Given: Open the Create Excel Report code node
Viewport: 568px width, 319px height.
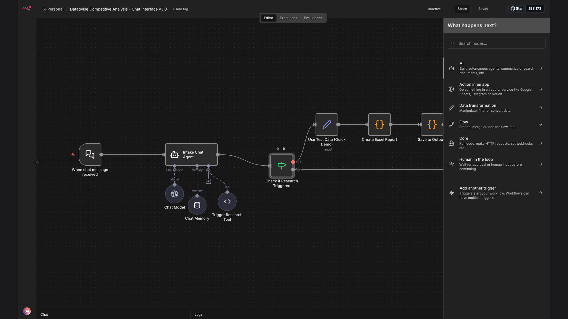Looking at the screenshot, I should tap(379, 125).
